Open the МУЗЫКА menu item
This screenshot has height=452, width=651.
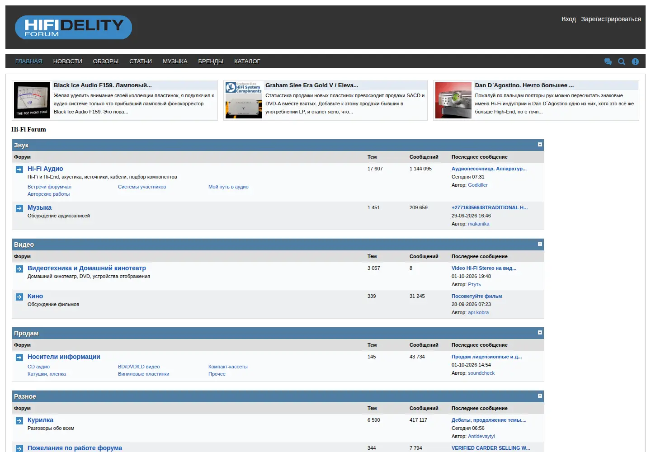(175, 61)
